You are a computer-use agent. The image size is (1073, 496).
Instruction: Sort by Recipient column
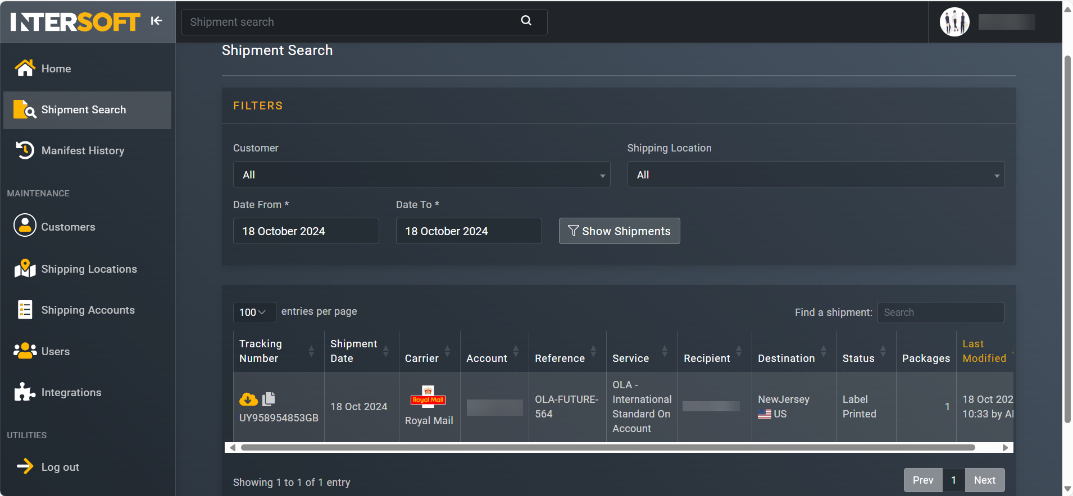[715, 351]
